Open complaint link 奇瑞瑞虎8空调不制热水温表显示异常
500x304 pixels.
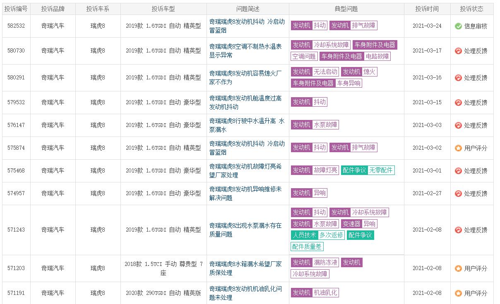245,51
